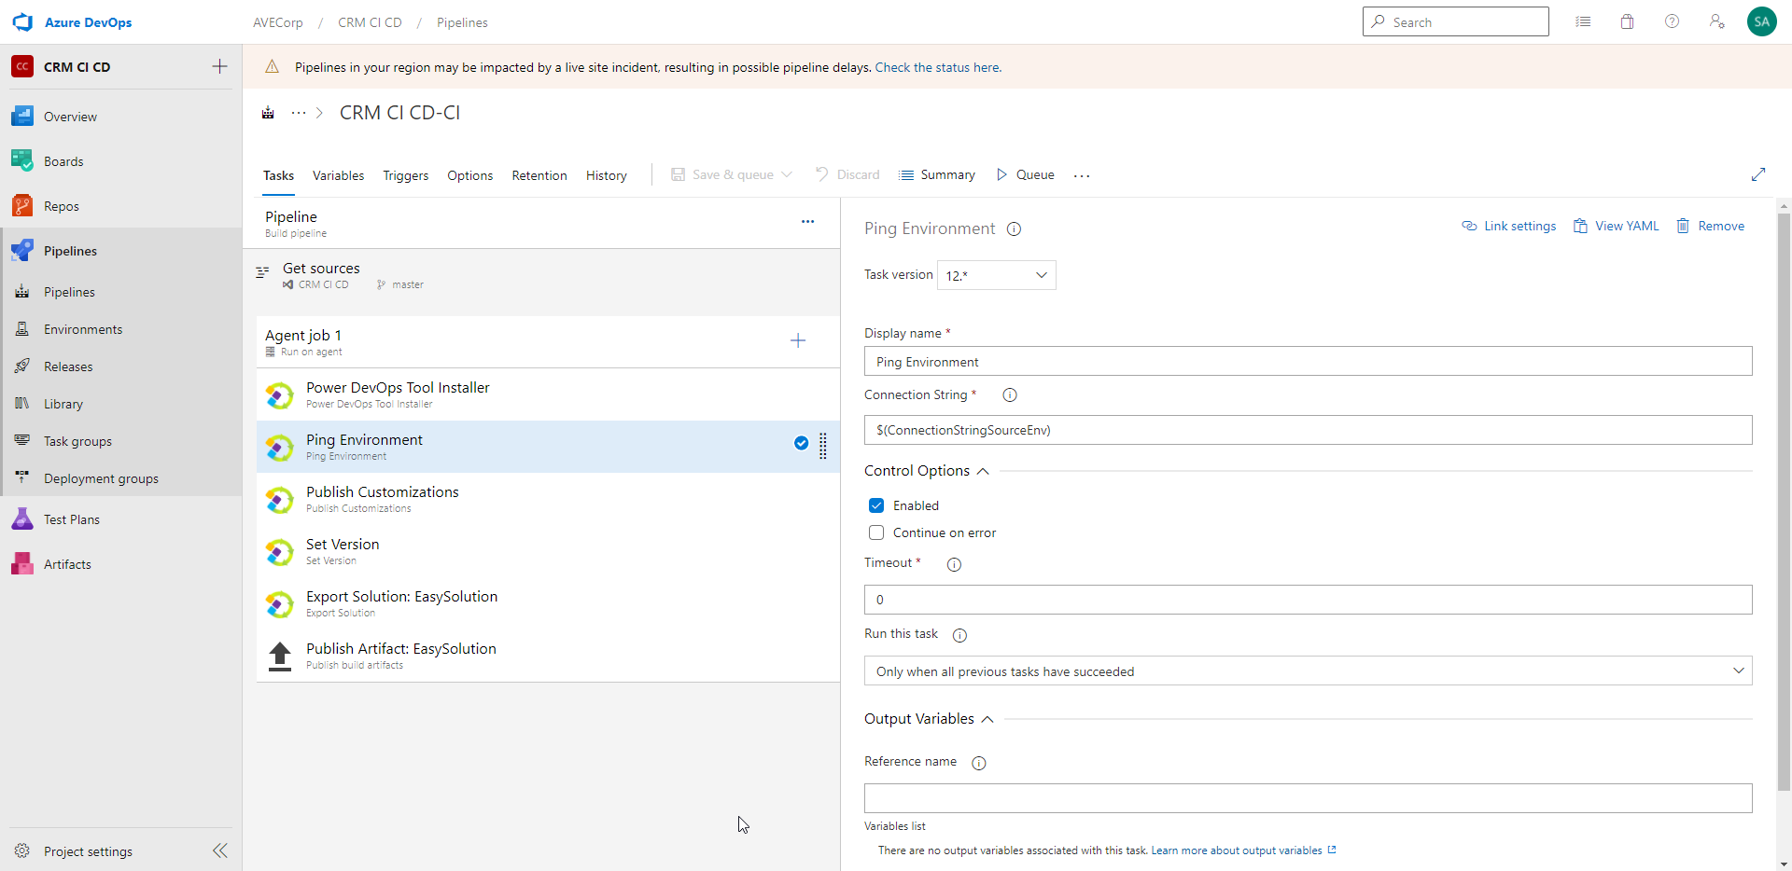Show info for Reference name
Screen dimensions: 1792x871
(x=979, y=763)
